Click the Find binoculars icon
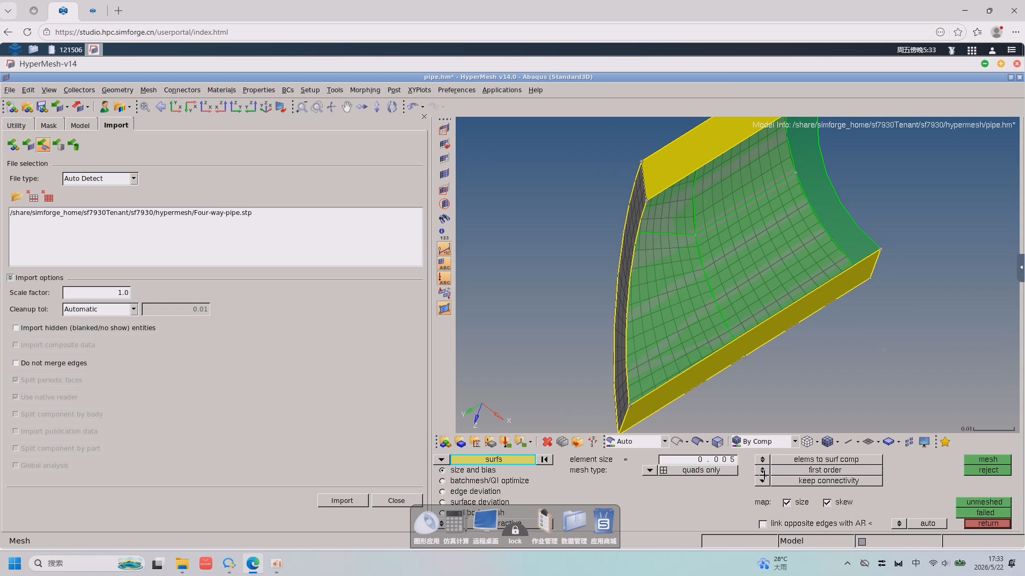The image size is (1025, 576). click(x=444, y=219)
